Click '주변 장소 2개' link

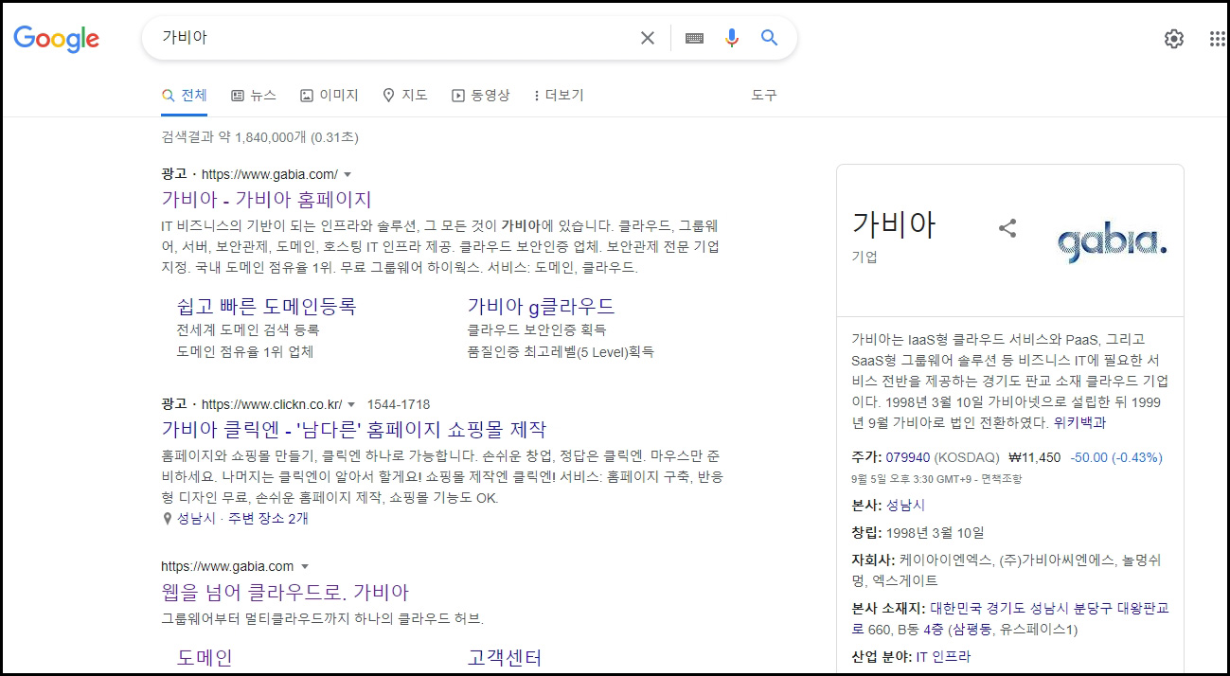coord(268,519)
